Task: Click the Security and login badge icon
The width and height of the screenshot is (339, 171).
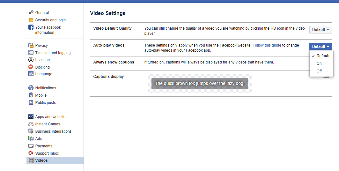Action: (31, 20)
